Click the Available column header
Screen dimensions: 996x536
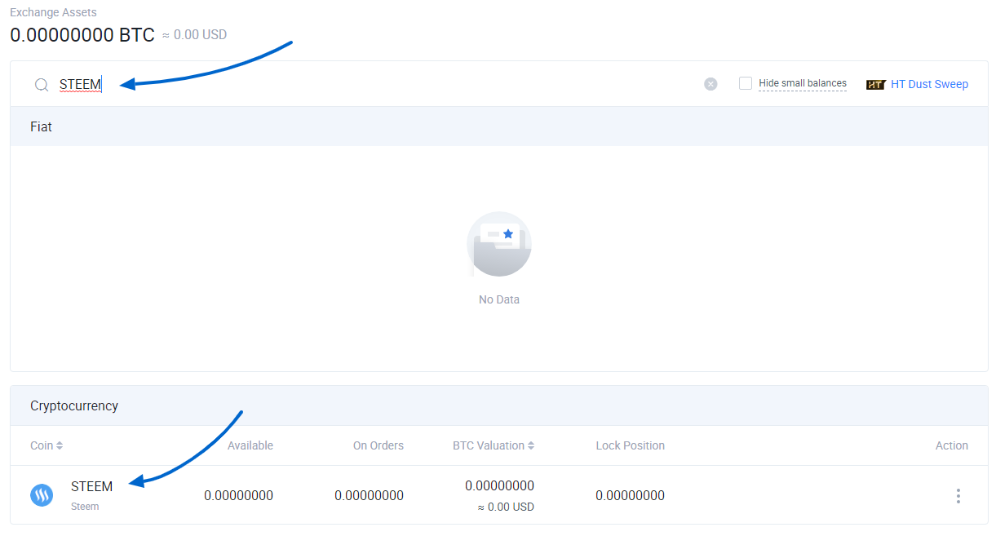[250, 445]
